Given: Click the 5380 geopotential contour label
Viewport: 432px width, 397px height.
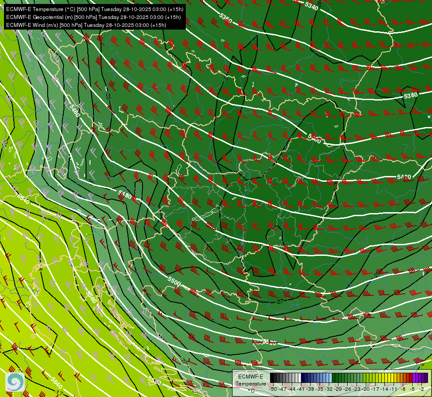Looking at the screenshot, I should pos(410,95).
